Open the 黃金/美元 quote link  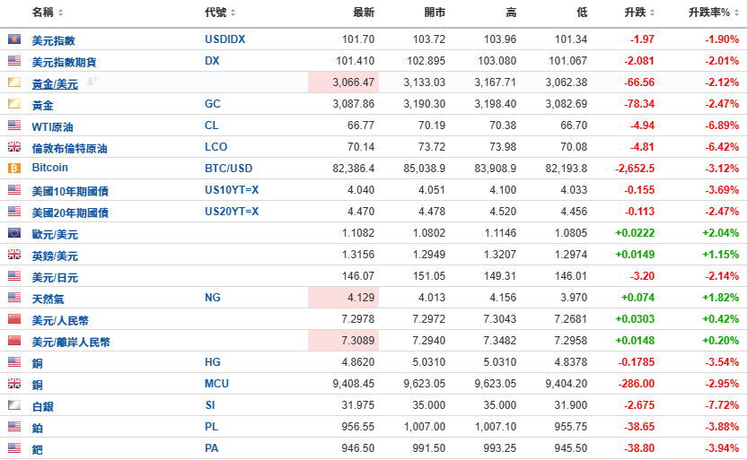point(55,84)
